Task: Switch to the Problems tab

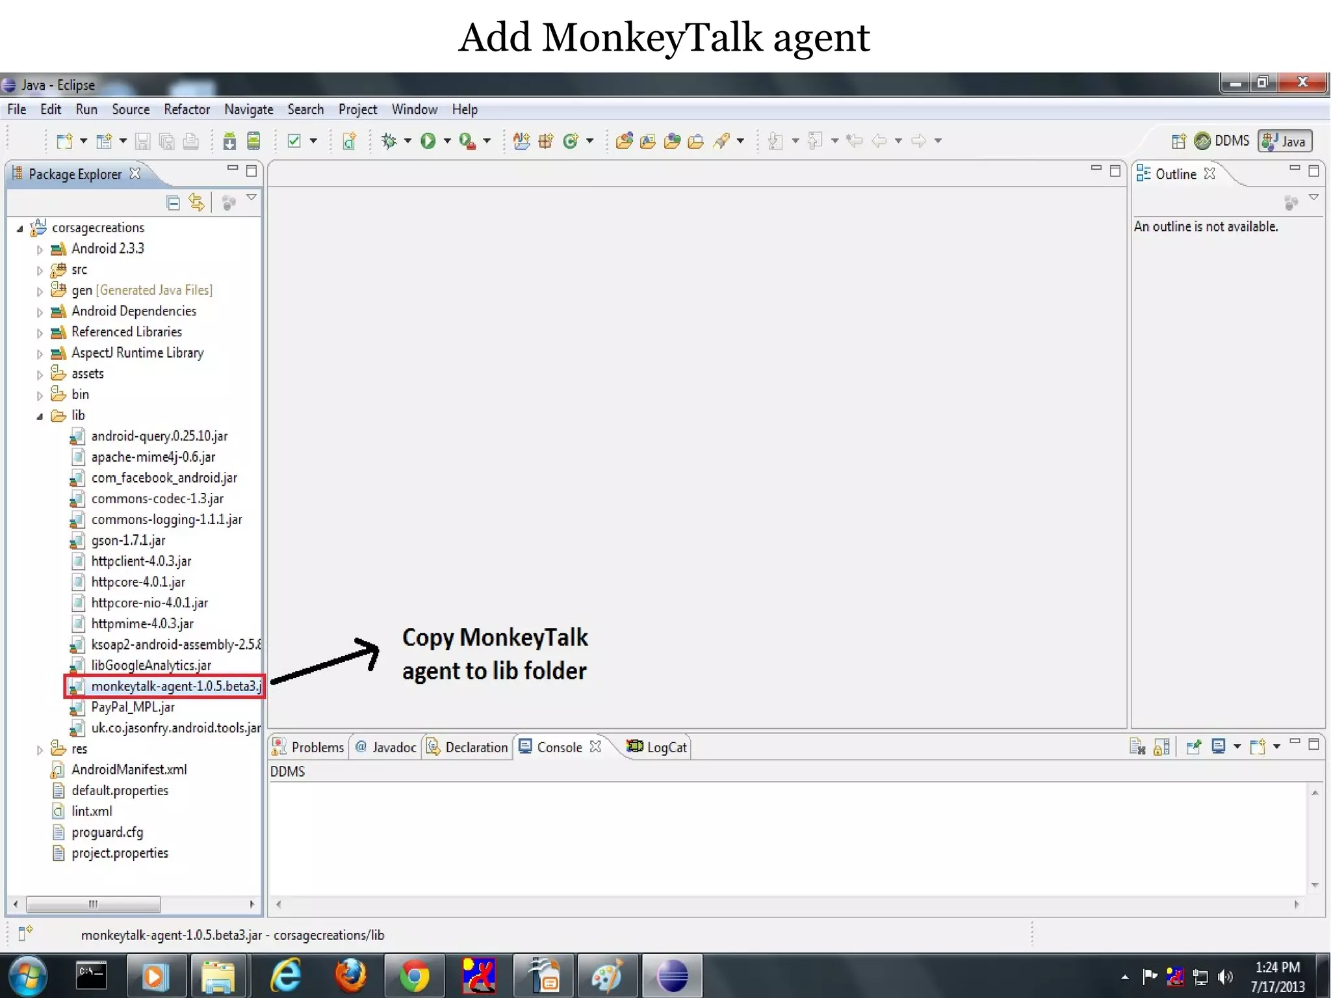Action: coord(308,748)
